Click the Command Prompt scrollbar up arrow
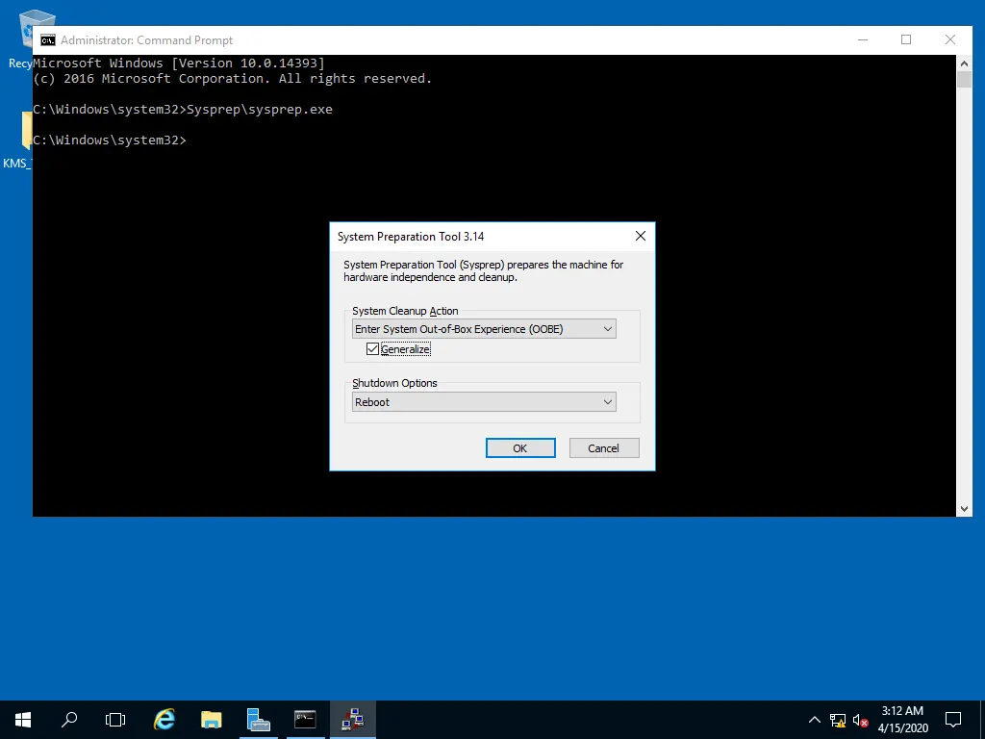The width and height of the screenshot is (985, 739). [964, 63]
